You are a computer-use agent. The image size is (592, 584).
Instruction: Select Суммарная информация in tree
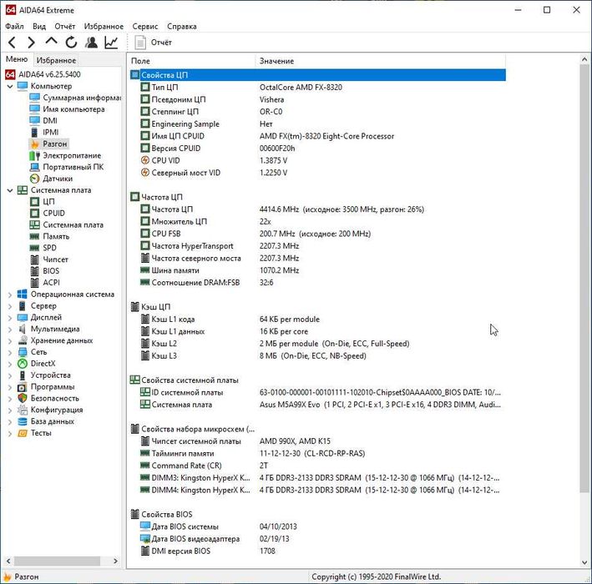pos(82,98)
